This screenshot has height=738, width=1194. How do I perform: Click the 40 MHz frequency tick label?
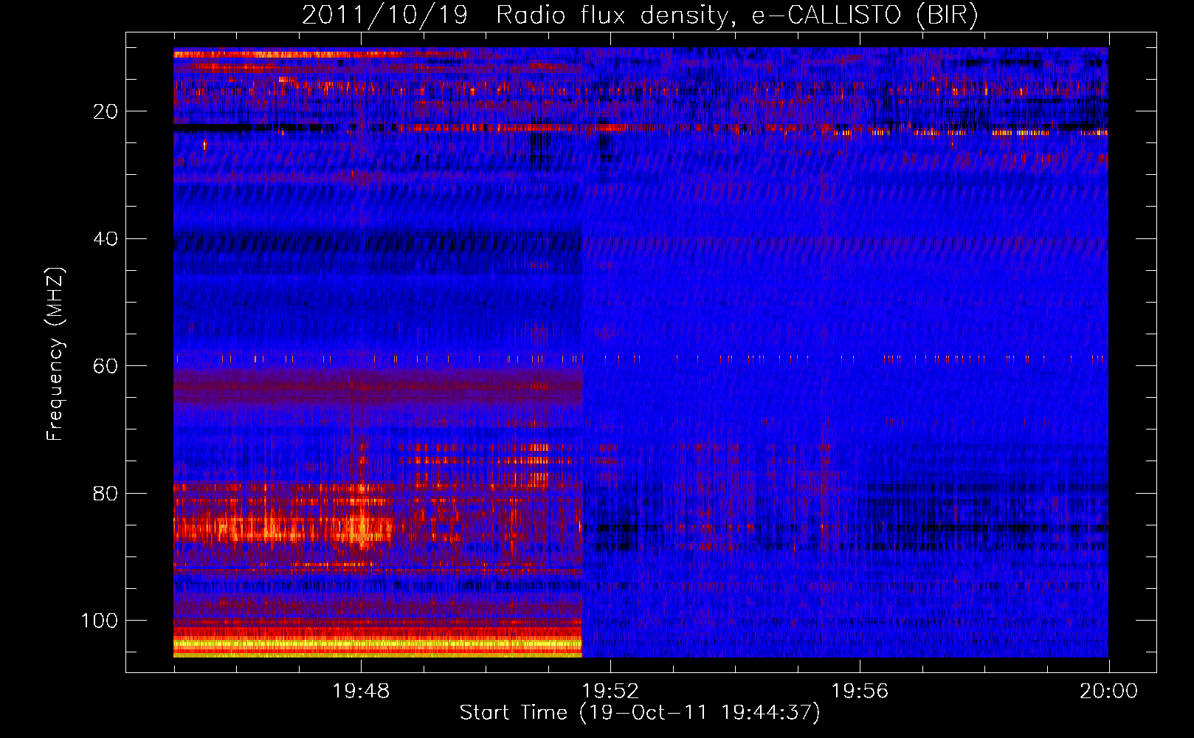click(x=106, y=239)
